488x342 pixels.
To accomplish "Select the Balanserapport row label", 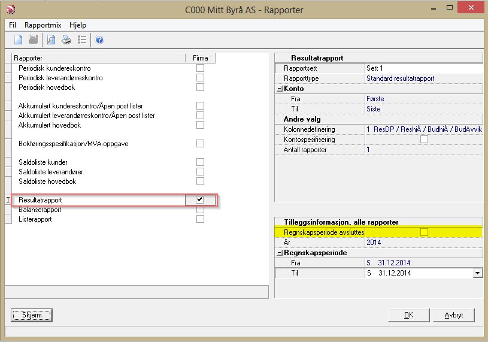I will point(40,210).
